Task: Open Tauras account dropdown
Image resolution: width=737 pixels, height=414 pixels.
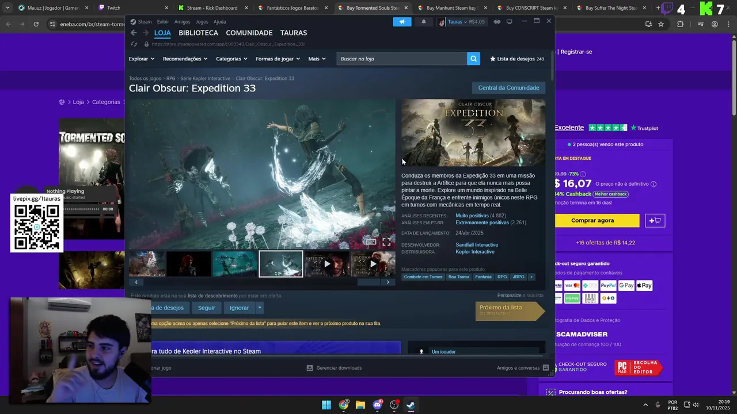Action: (x=461, y=22)
